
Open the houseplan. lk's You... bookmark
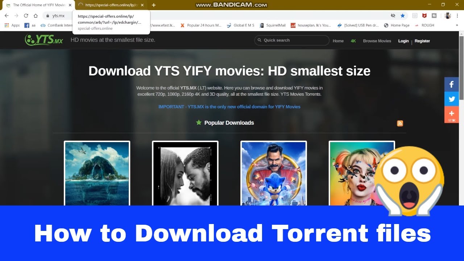311,25
